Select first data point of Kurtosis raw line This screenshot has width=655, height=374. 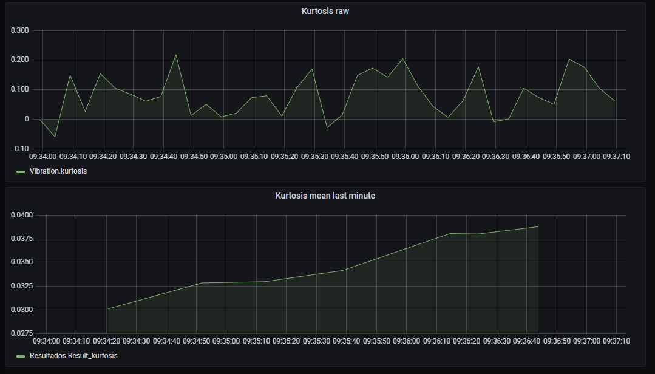[x=40, y=119]
